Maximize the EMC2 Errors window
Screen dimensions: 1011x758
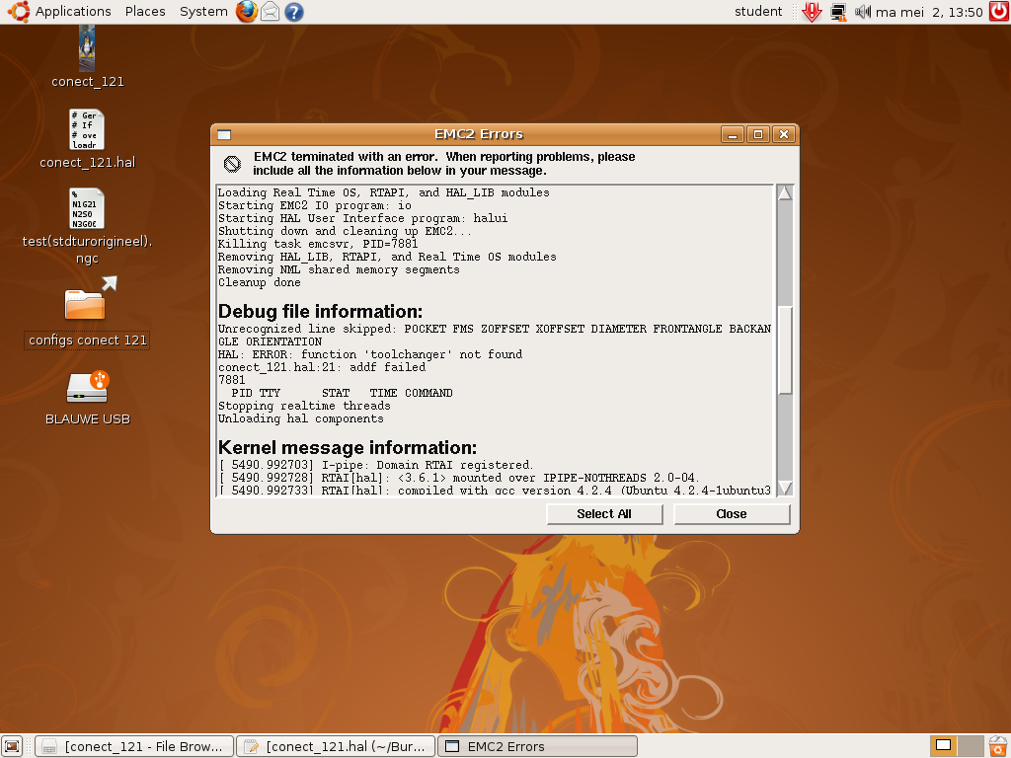coord(758,134)
